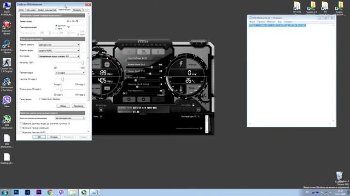350x196 pixels.
Task: Open Notepad Файл menu
Action: point(252,22)
